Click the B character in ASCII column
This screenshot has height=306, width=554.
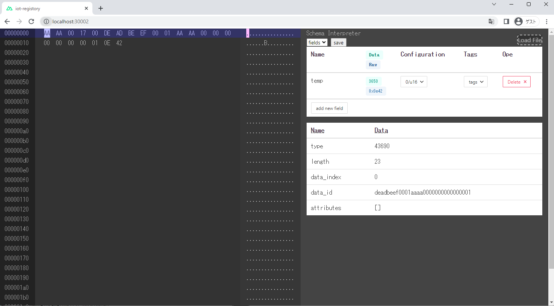[266, 43]
